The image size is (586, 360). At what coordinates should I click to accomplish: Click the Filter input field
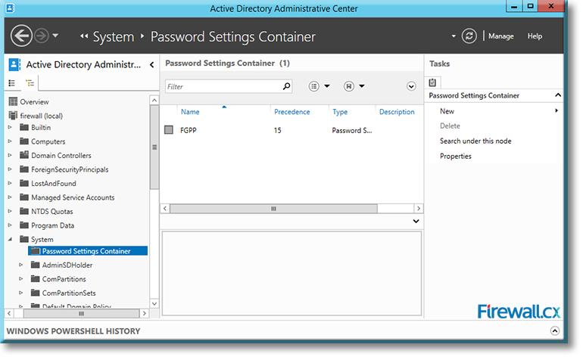223,87
